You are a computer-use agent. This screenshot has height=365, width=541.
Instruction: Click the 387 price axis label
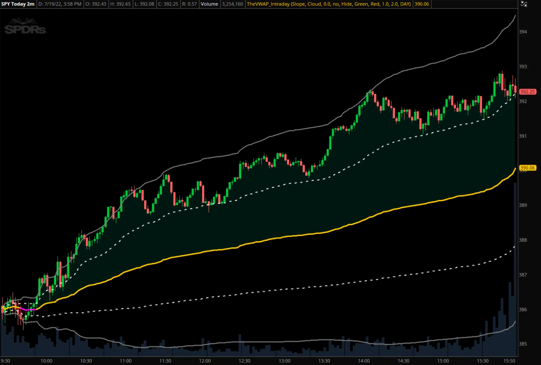pyautogui.click(x=523, y=275)
